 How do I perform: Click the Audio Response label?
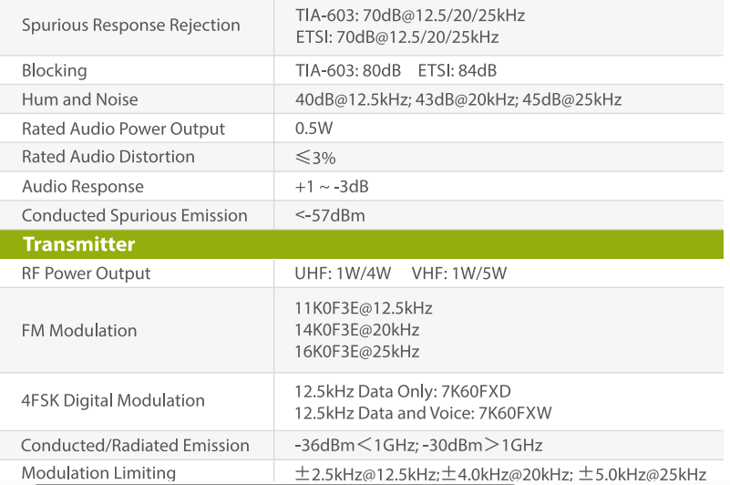[83, 187]
